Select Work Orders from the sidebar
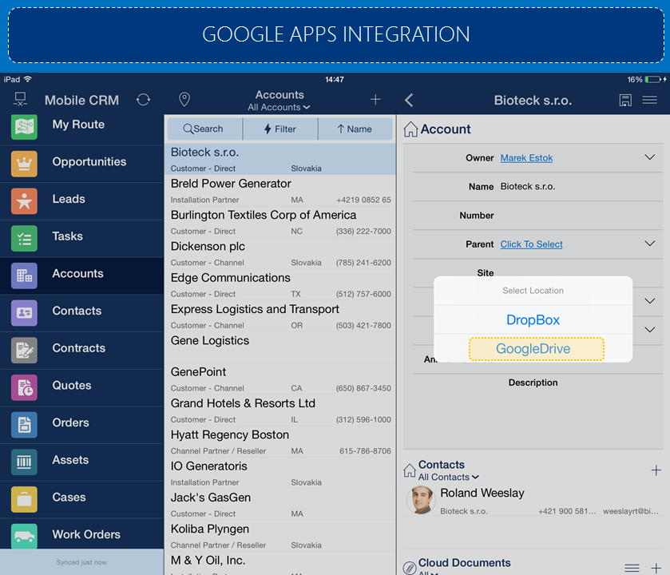Image resolution: width=670 pixels, height=575 pixels. click(86, 534)
